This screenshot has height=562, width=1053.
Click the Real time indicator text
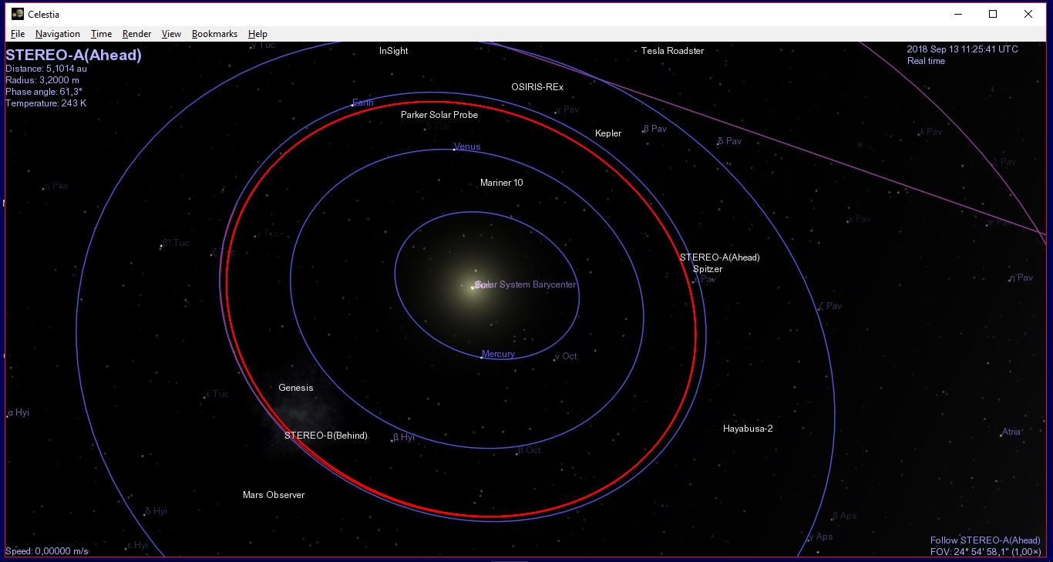pos(926,61)
